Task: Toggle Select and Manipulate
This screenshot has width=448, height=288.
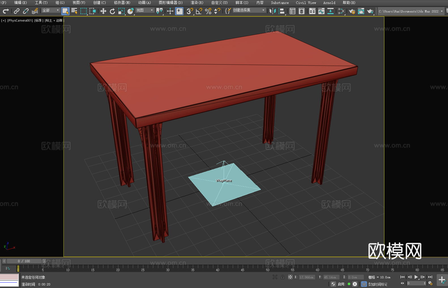Action: click(170, 11)
